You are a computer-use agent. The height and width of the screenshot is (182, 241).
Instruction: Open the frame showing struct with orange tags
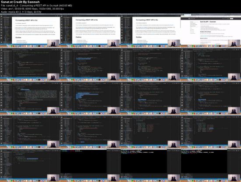tap(151, 132)
